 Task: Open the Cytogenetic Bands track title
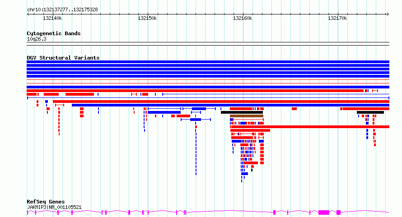[54, 33]
